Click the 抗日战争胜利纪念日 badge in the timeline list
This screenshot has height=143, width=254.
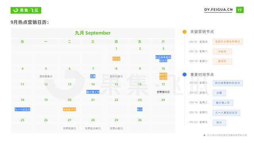point(227,83)
